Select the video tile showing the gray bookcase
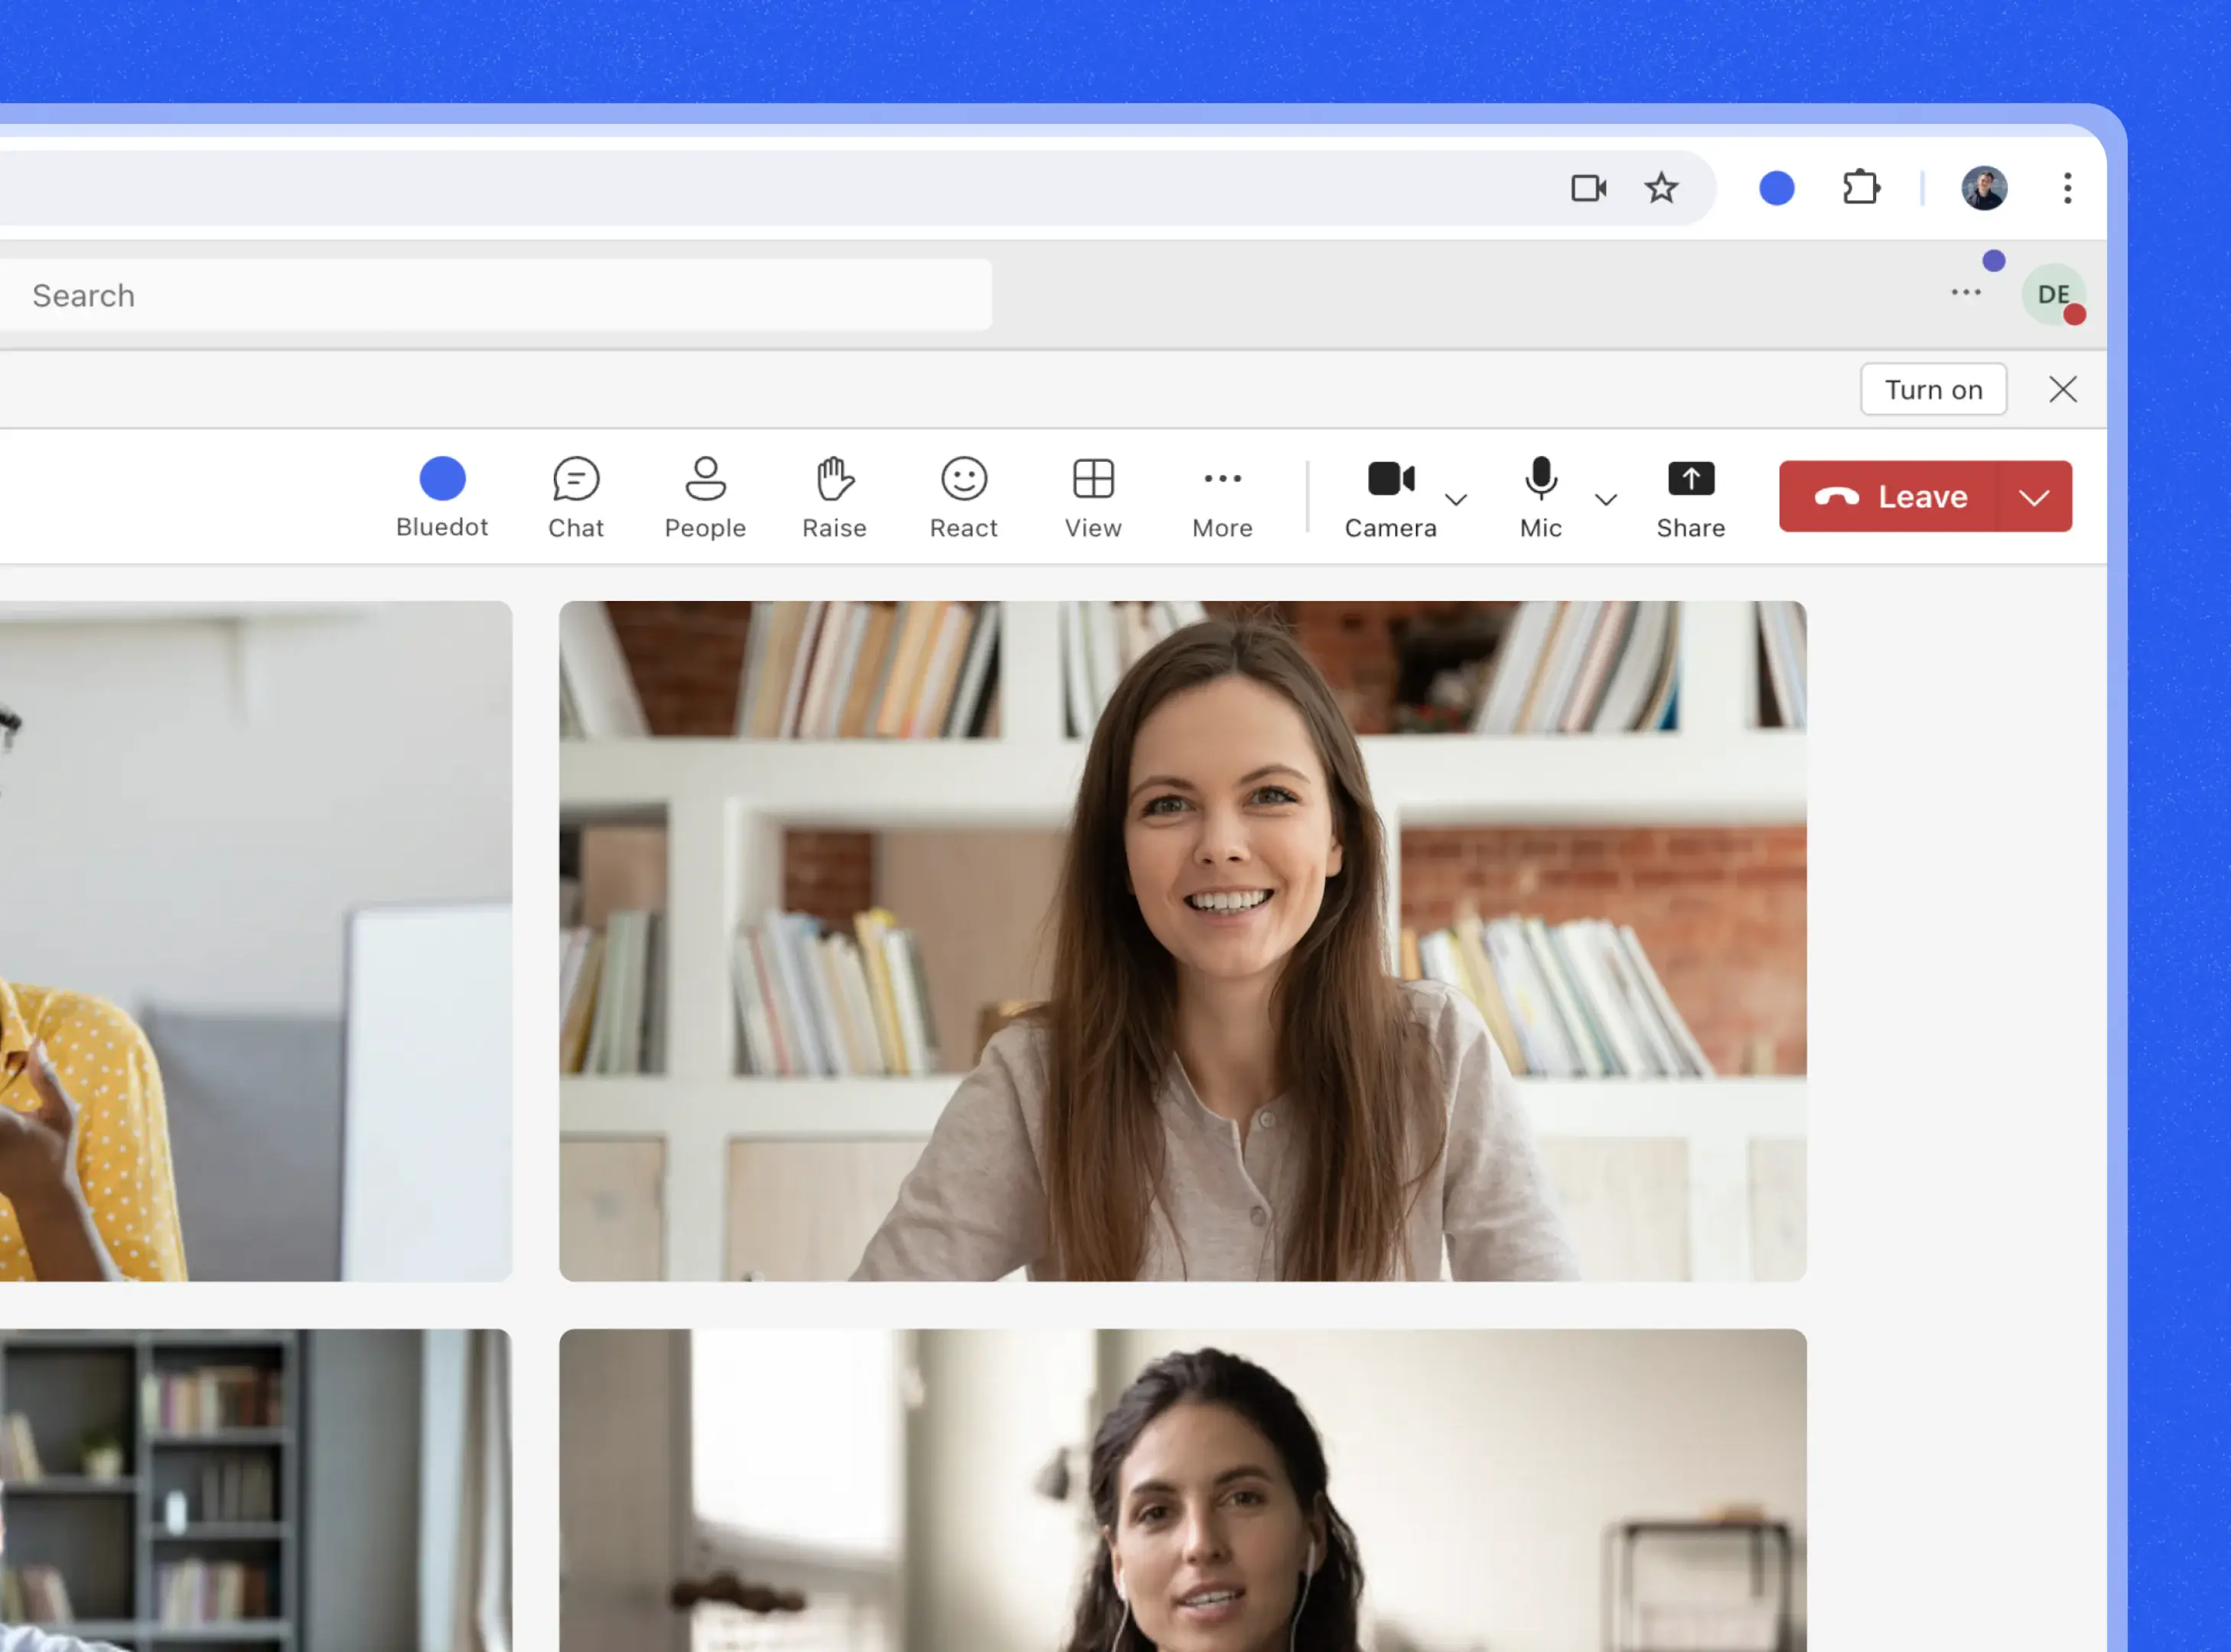Image resolution: width=2231 pixels, height=1652 pixels. 256,1490
